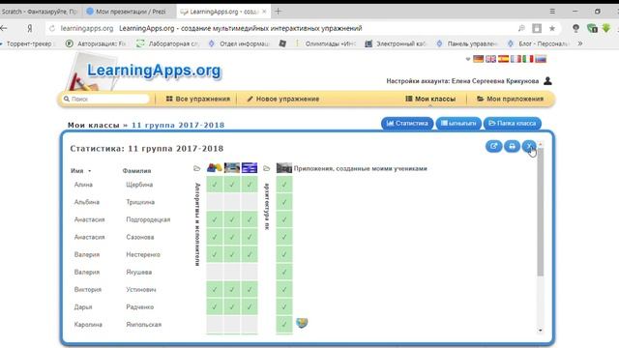Print the statistics table
619x348 pixels.
512,146
